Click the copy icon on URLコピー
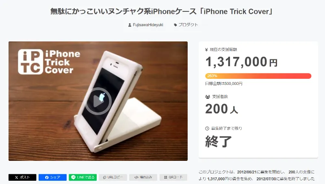This screenshot has width=325, height=184. [x=105, y=178]
